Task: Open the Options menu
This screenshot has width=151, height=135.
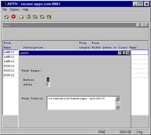Action: [15, 10]
